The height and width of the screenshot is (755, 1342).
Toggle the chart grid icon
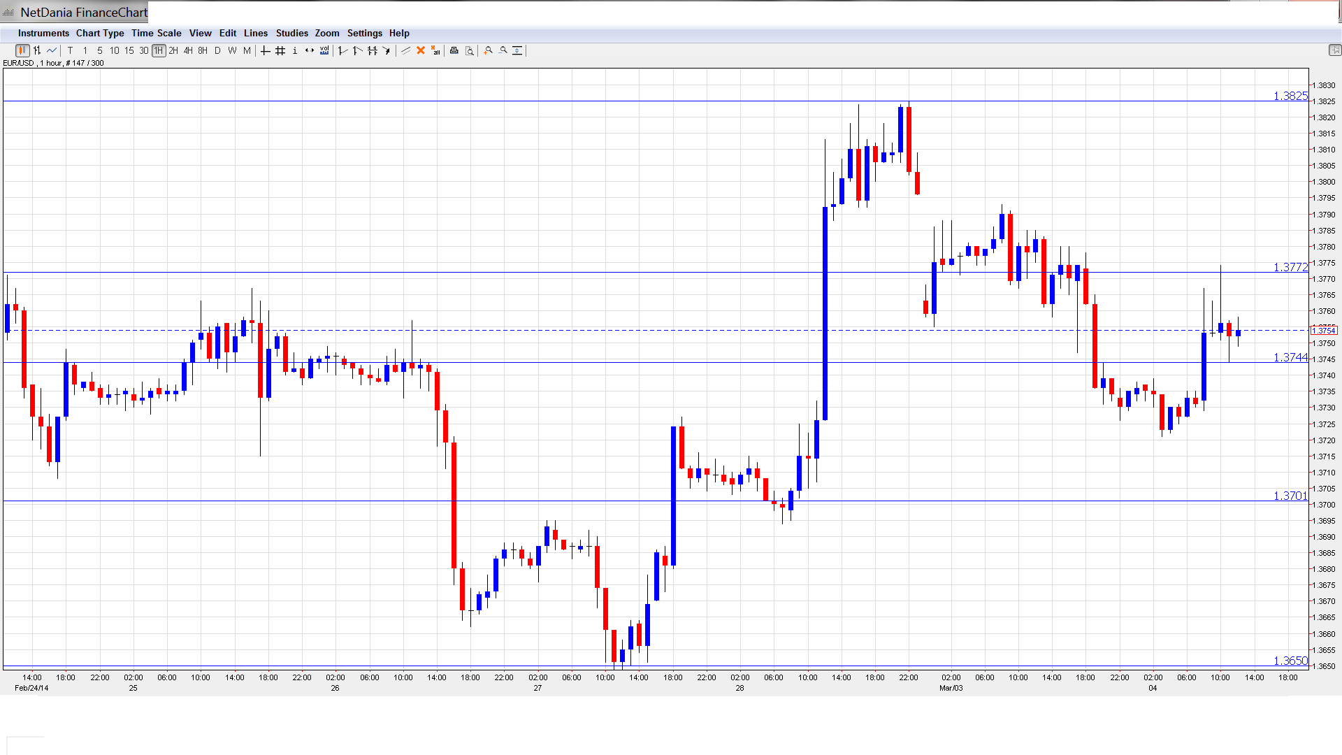(280, 50)
